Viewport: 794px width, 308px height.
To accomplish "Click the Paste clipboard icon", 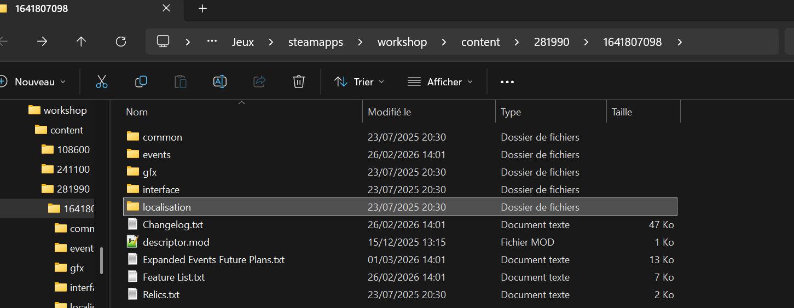I will [x=181, y=82].
